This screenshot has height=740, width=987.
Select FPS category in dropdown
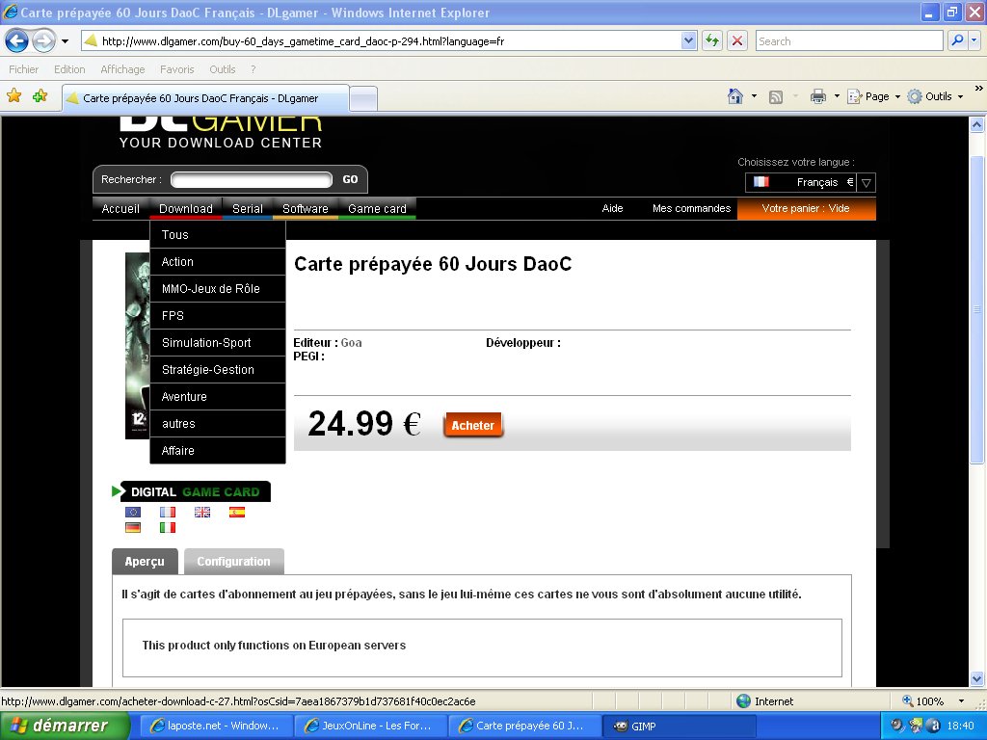click(x=218, y=316)
